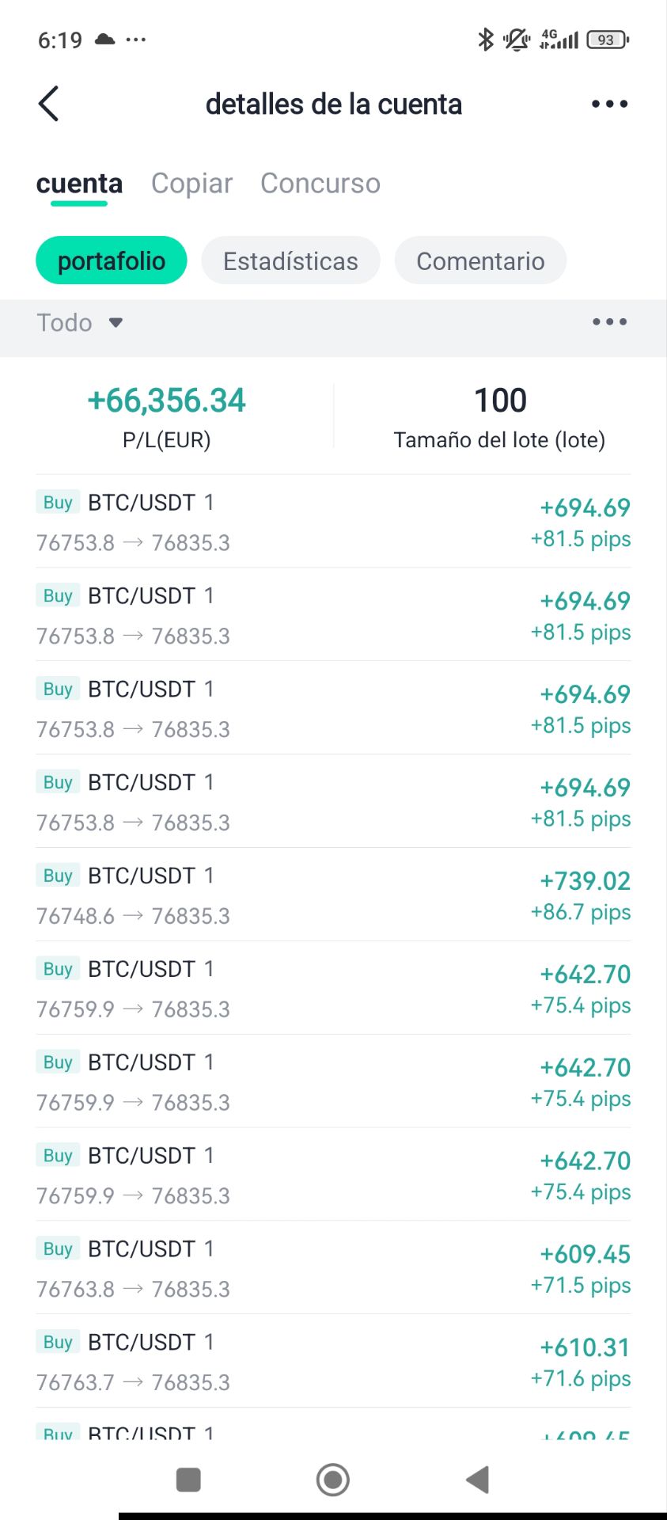Screen dimensions: 667x1520
Task: Tap the Tamaño del lote value
Action: 500,401
